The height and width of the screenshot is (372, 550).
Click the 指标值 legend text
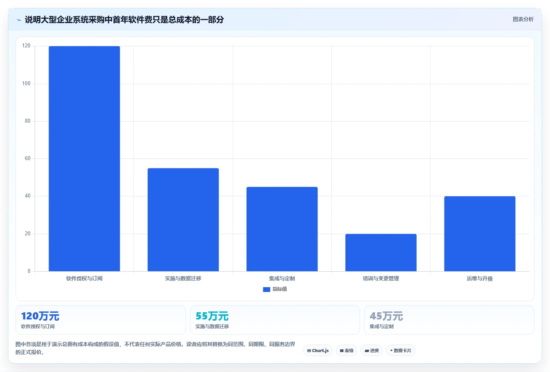pyautogui.click(x=280, y=289)
